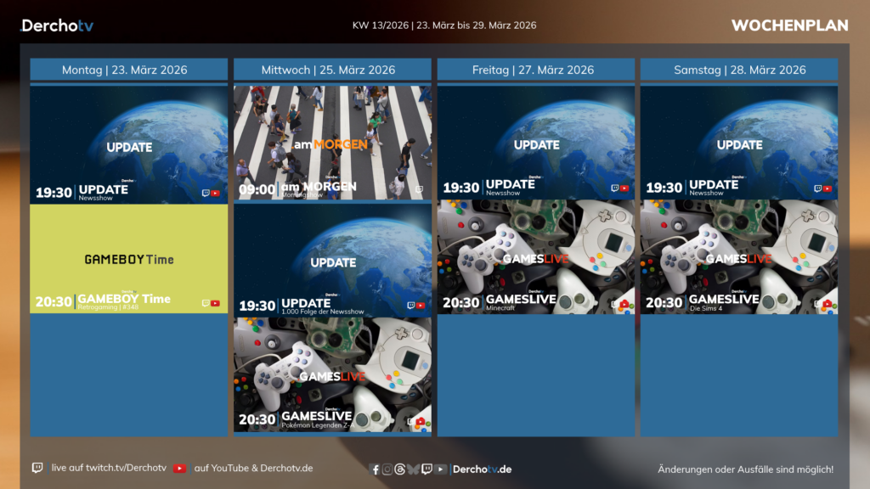Image resolution: width=870 pixels, height=489 pixels.
Task: Click Twitch icon on Wednesday's am MORGEN show
Action: [x=418, y=189]
